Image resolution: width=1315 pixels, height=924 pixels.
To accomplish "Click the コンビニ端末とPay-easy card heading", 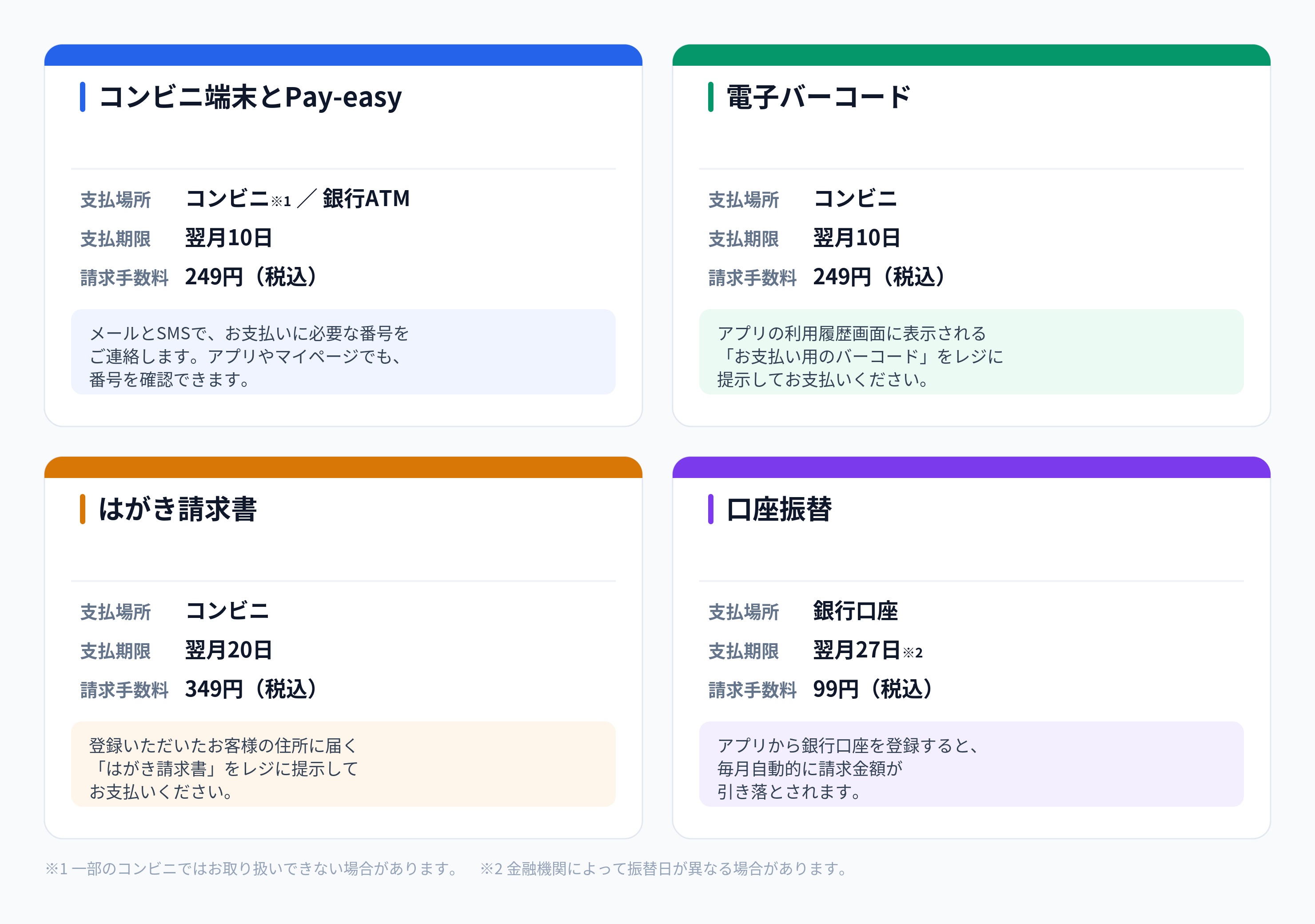I will point(250,97).
